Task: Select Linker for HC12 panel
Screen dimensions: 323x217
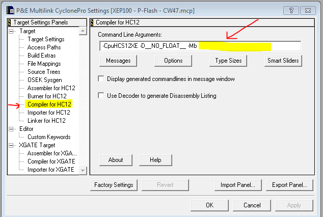Action: (46, 120)
